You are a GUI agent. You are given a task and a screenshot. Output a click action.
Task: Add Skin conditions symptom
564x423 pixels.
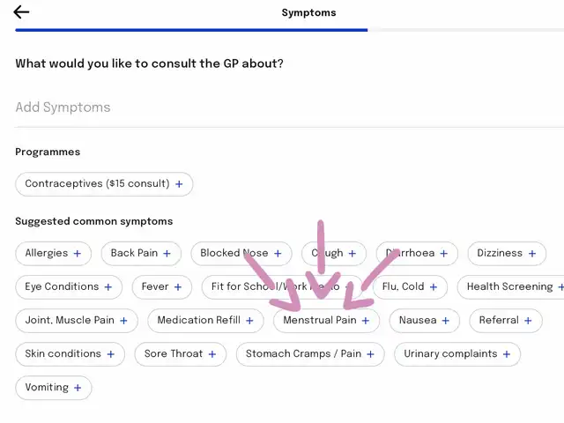point(70,354)
